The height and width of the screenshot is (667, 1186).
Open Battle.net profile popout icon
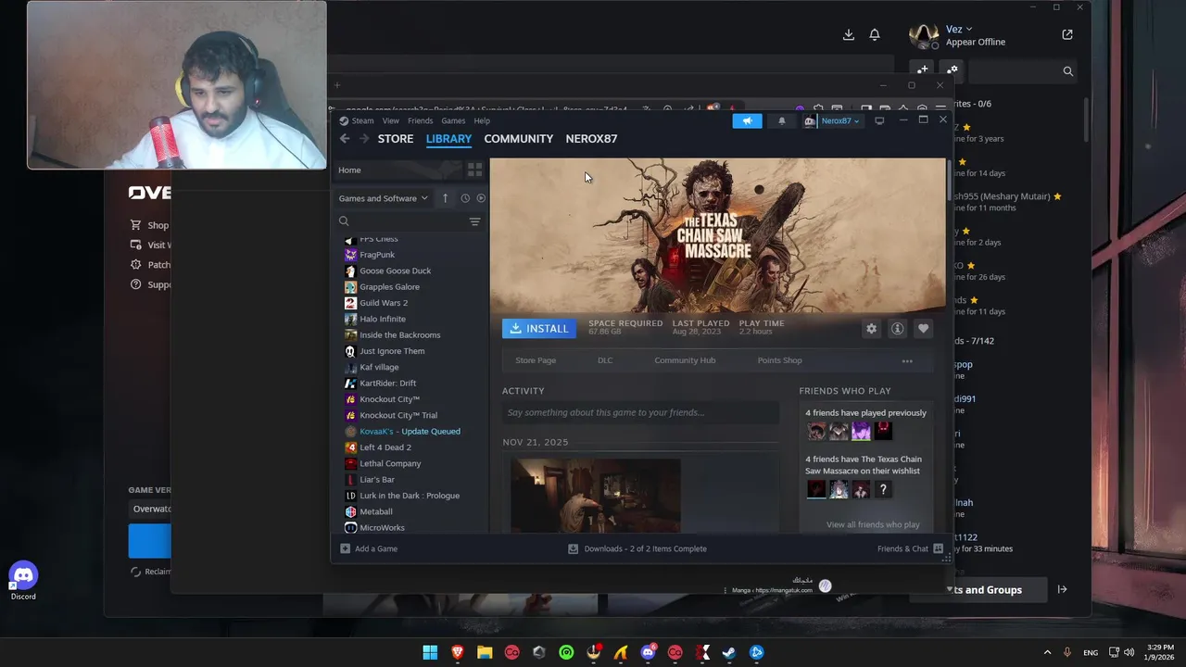(1067, 34)
